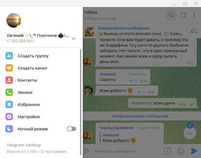Toggle the right sidebar panel icon
This screenshot has height=158, width=201.
[x=184, y=15]
